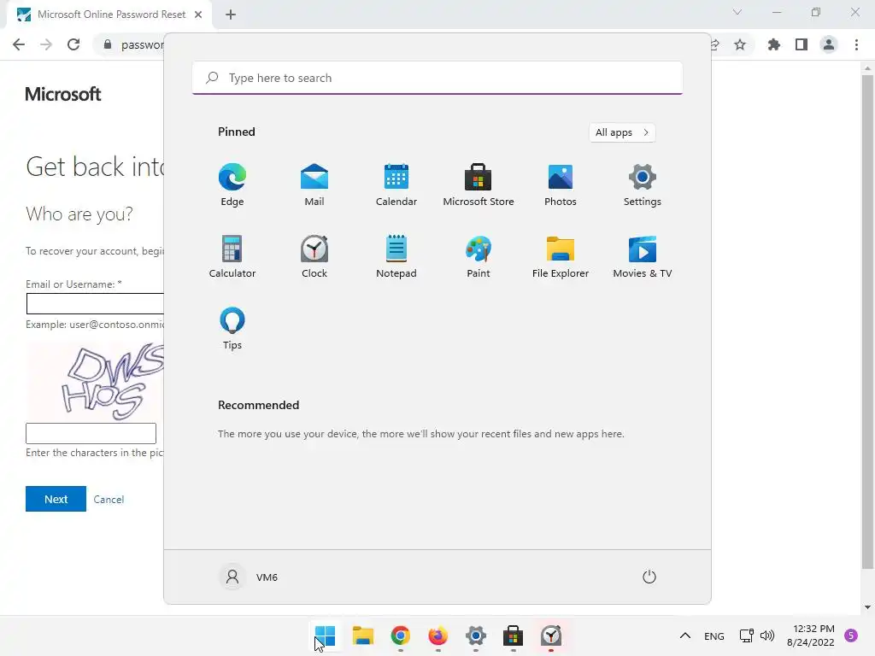Click the power button in Start menu
875x656 pixels.
[649, 577]
